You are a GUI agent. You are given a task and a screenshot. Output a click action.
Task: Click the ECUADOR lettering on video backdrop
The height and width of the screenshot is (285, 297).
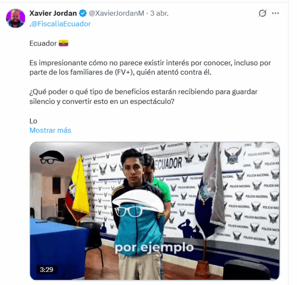(x=168, y=163)
